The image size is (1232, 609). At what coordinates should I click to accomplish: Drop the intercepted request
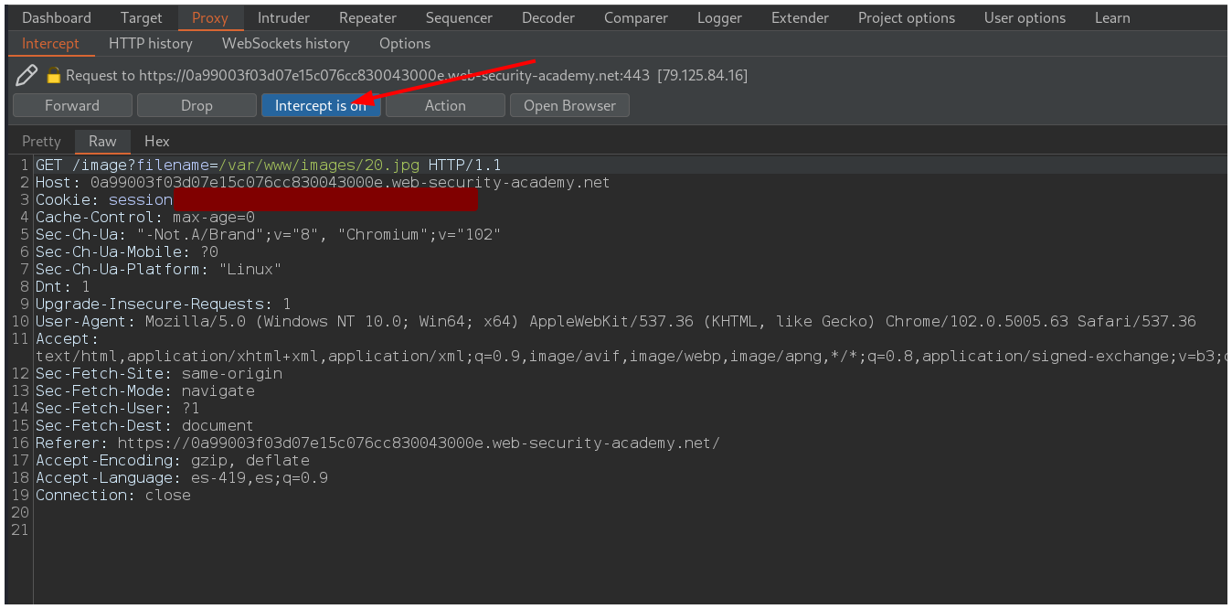(196, 105)
